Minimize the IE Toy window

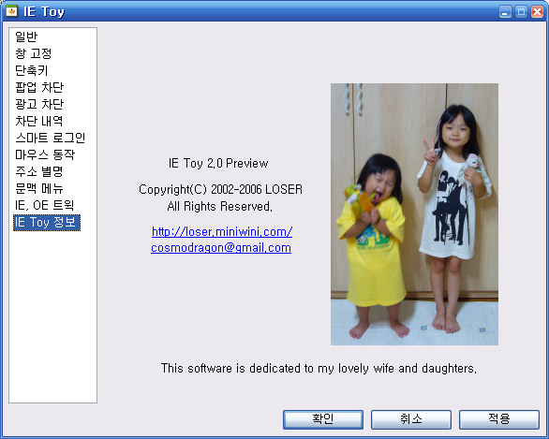pos(505,12)
